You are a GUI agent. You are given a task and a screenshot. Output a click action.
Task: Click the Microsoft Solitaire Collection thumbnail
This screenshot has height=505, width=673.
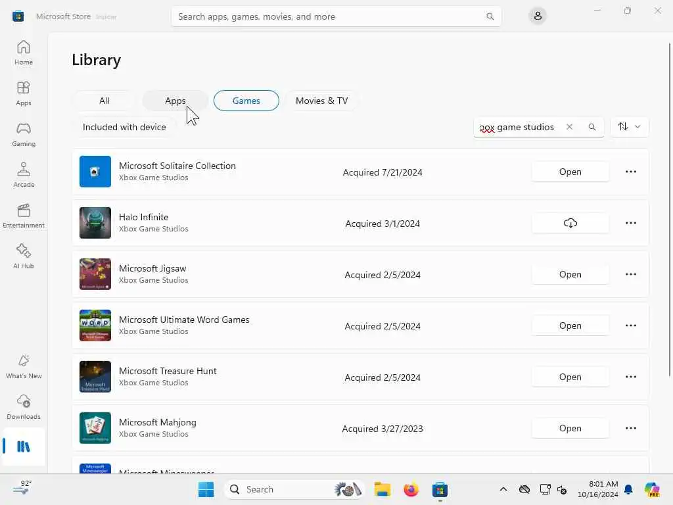coord(95,172)
